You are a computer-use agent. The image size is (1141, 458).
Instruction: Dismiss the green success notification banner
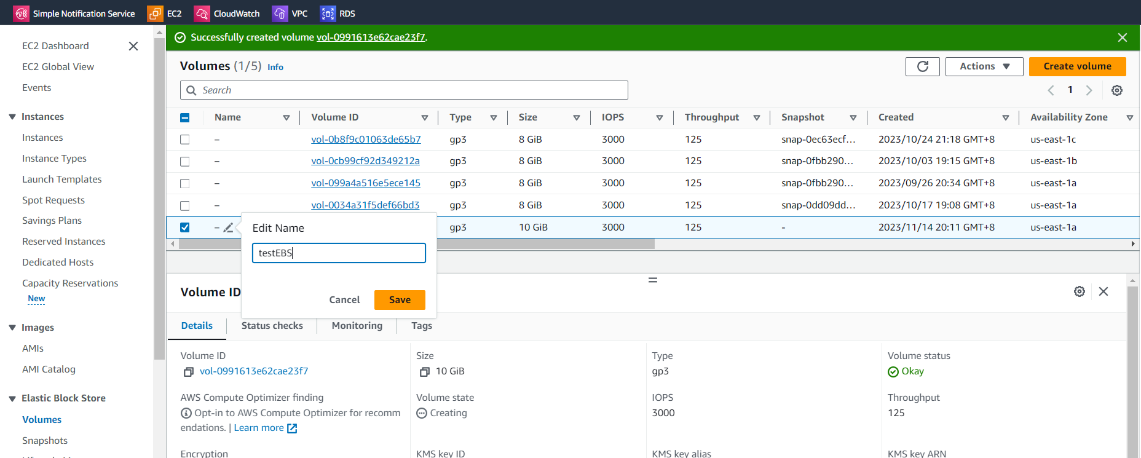point(1123,38)
